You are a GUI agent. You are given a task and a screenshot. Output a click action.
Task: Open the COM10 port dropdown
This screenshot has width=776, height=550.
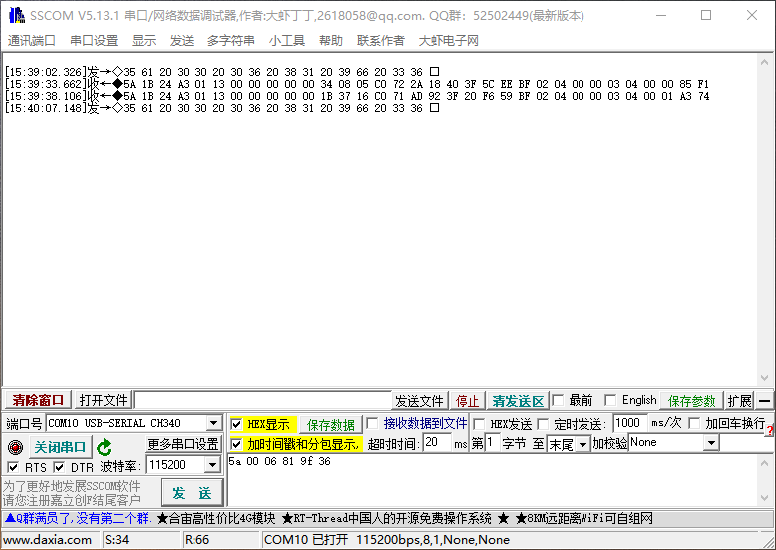pyautogui.click(x=213, y=423)
